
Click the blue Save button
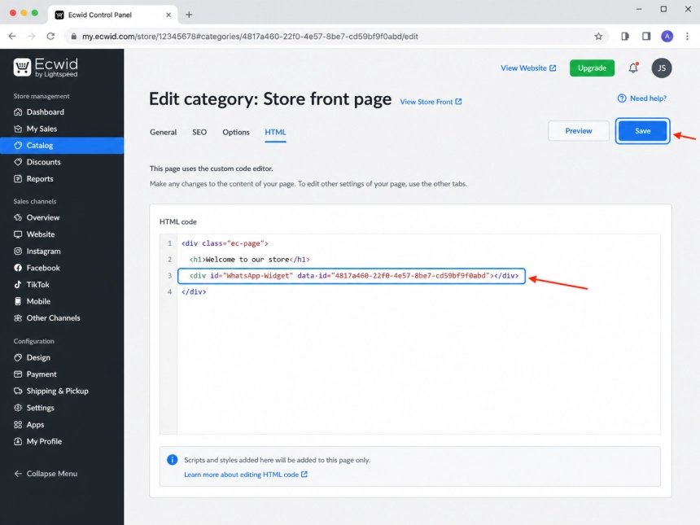[642, 131]
